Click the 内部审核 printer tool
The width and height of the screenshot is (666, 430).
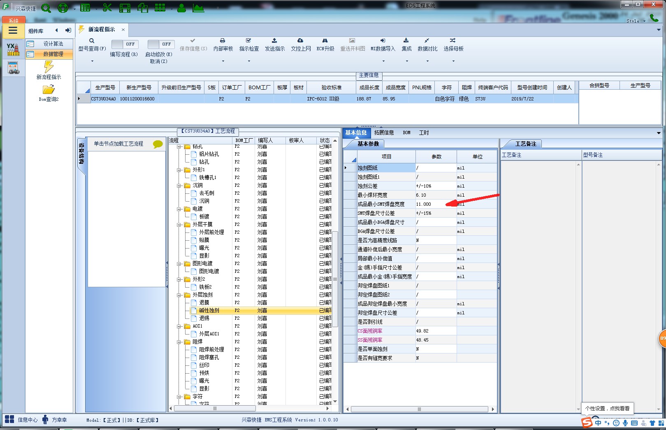[x=223, y=45]
